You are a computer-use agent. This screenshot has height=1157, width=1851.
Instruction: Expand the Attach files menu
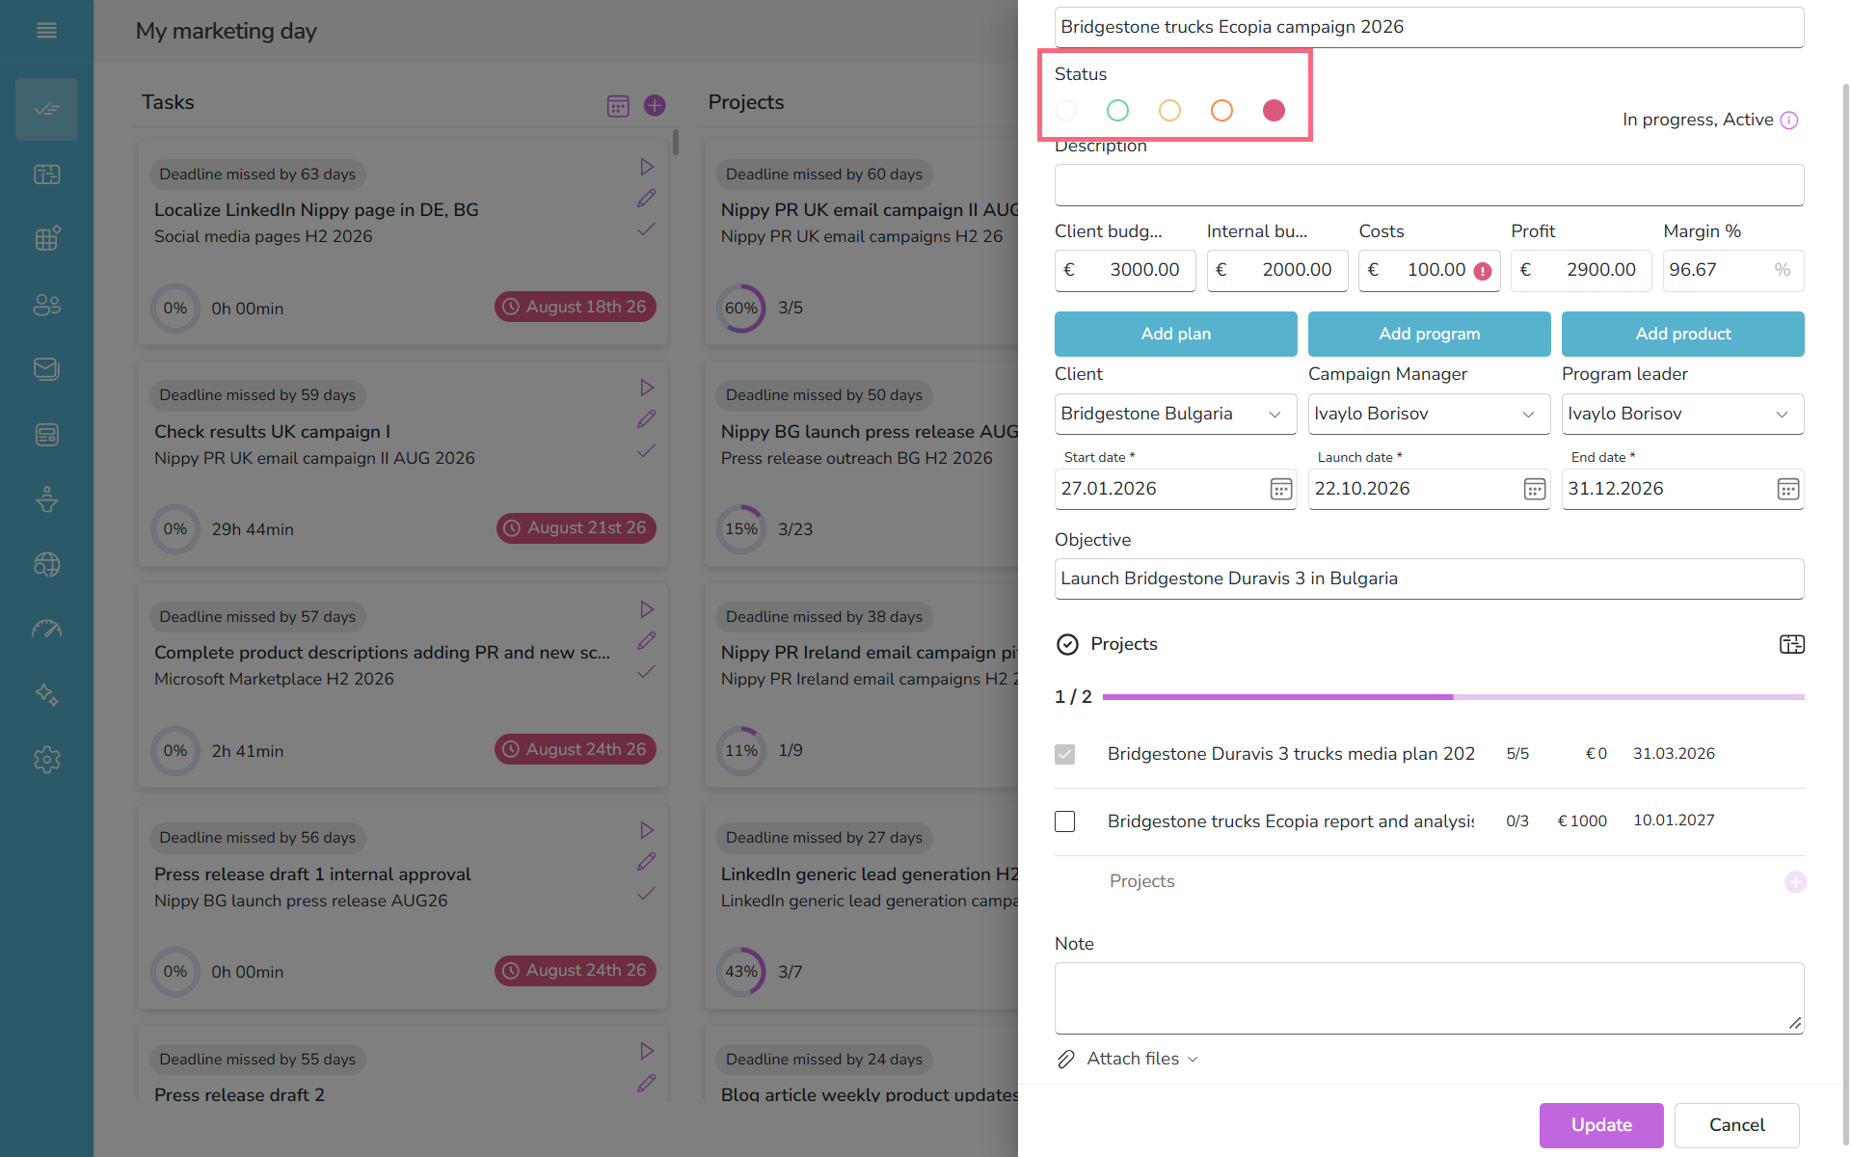tap(1128, 1059)
